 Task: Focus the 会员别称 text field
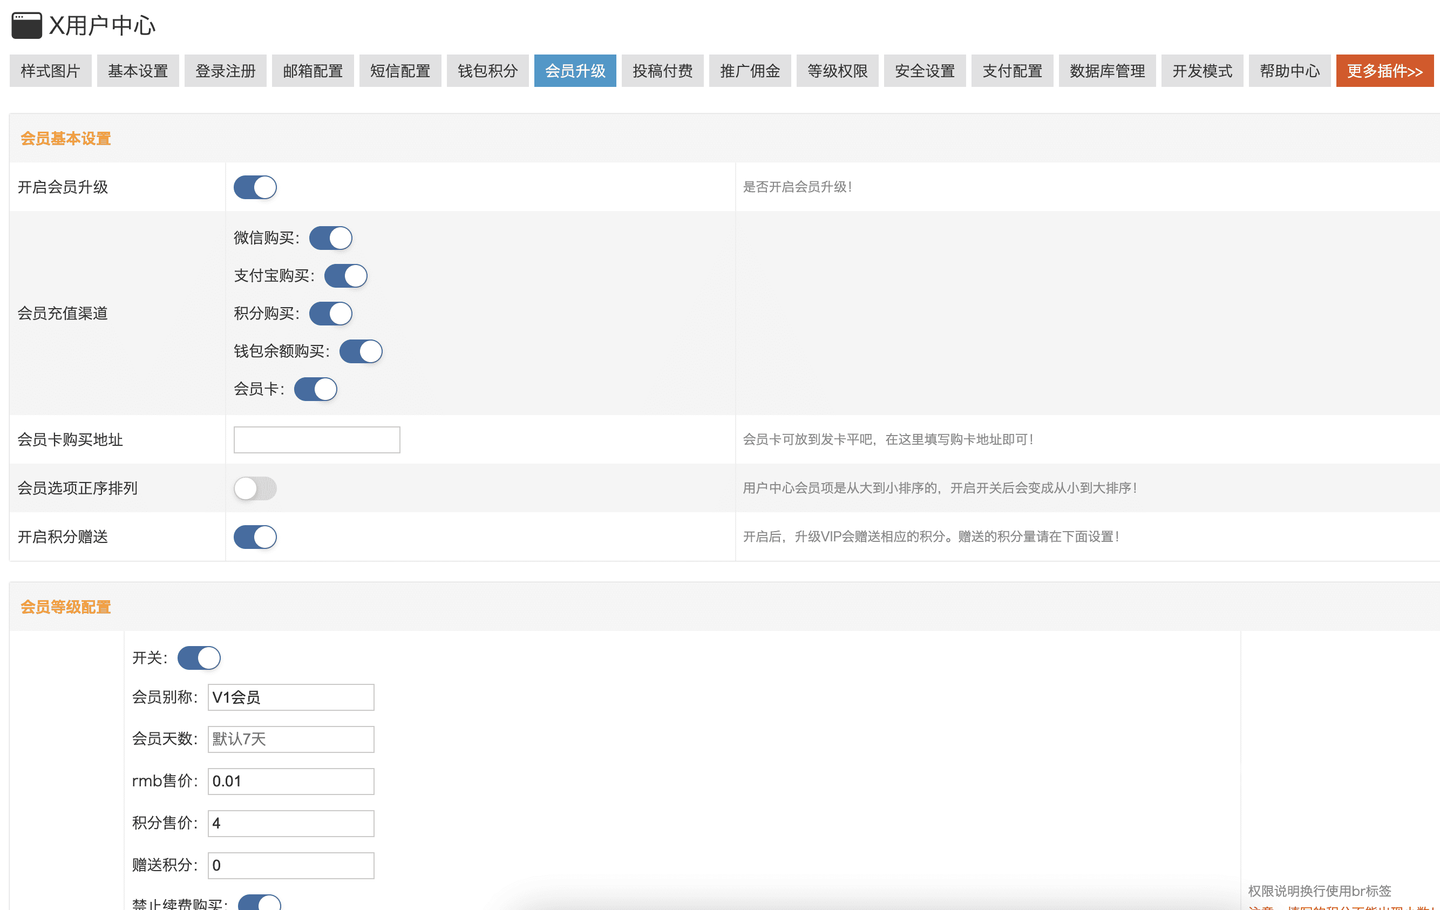290,697
